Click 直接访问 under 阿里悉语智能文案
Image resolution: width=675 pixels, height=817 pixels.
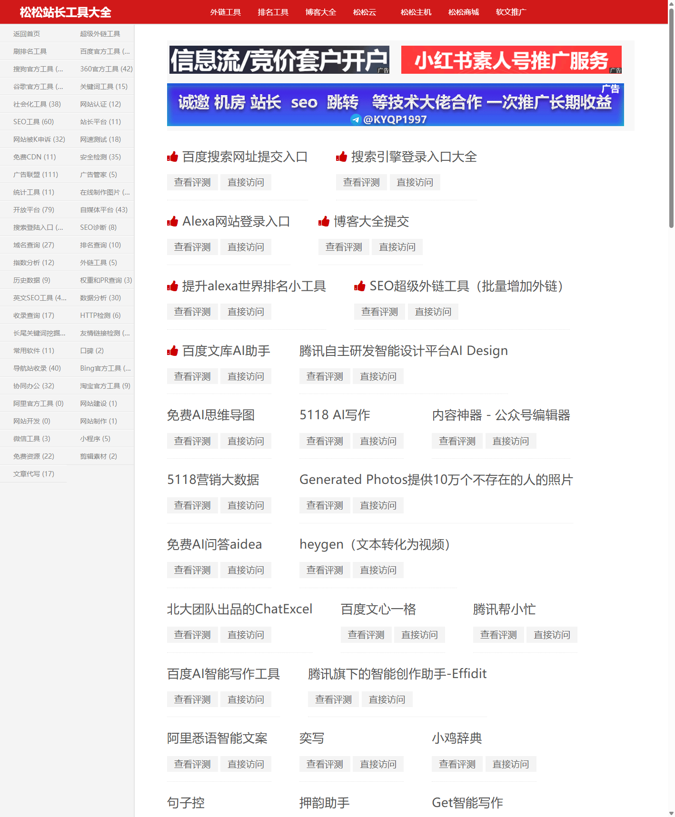pyautogui.click(x=246, y=764)
